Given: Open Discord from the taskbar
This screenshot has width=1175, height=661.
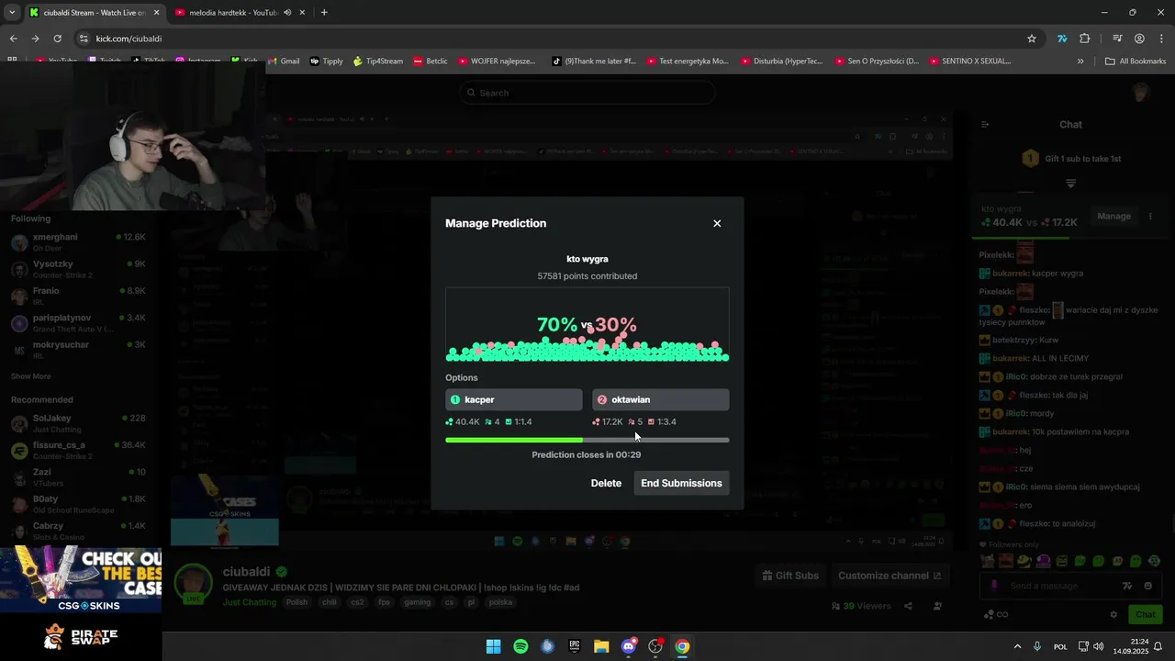Looking at the screenshot, I should [629, 646].
